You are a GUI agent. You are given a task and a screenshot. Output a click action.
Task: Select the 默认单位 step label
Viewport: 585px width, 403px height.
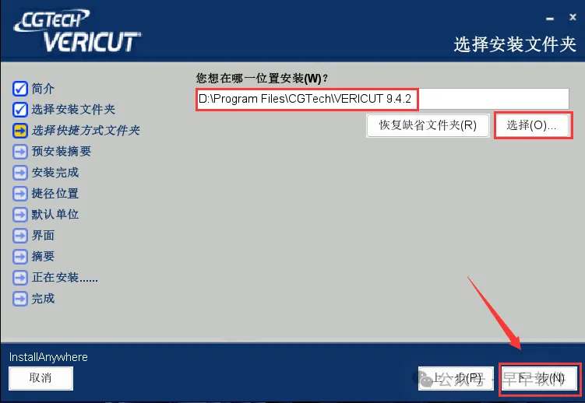point(55,215)
